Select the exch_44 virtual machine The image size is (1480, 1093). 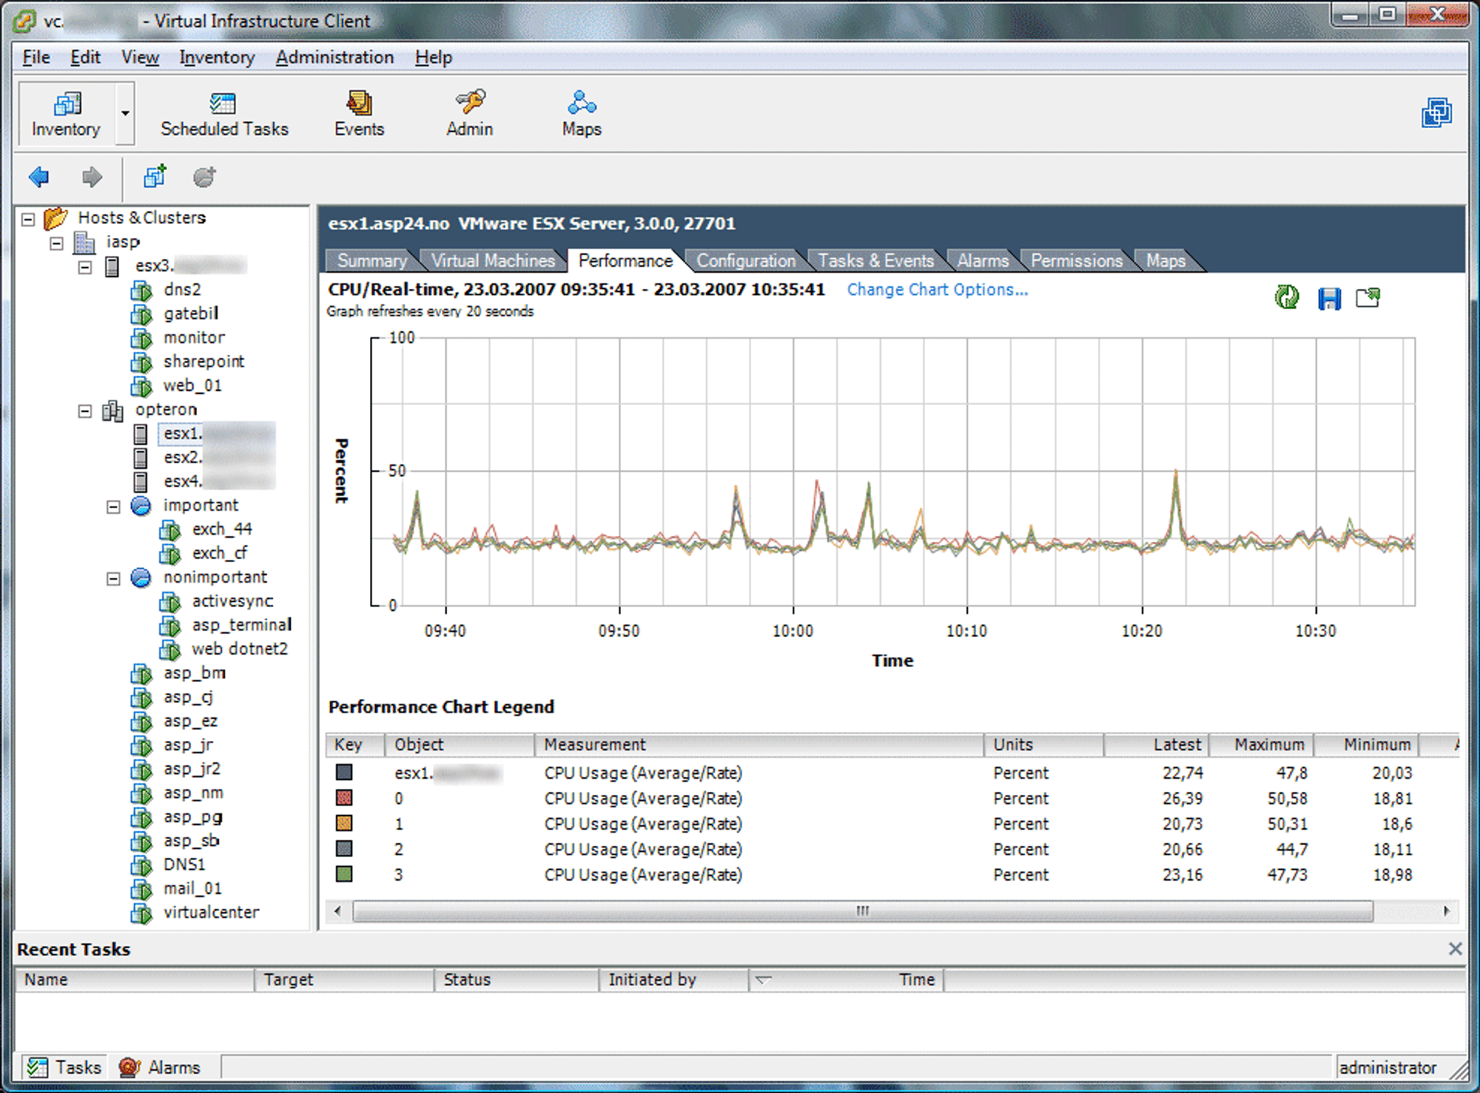point(222,529)
